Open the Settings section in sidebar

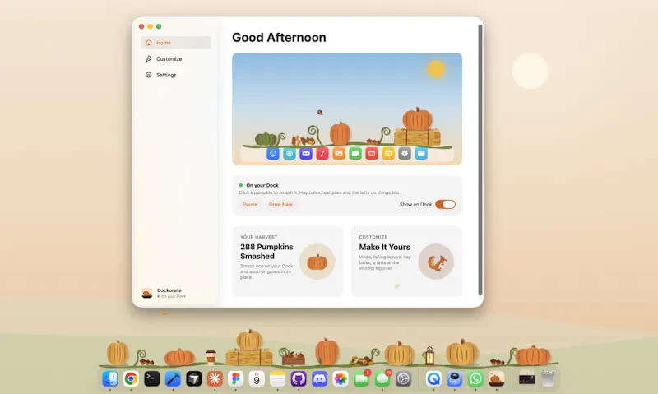tap(176, 75)
